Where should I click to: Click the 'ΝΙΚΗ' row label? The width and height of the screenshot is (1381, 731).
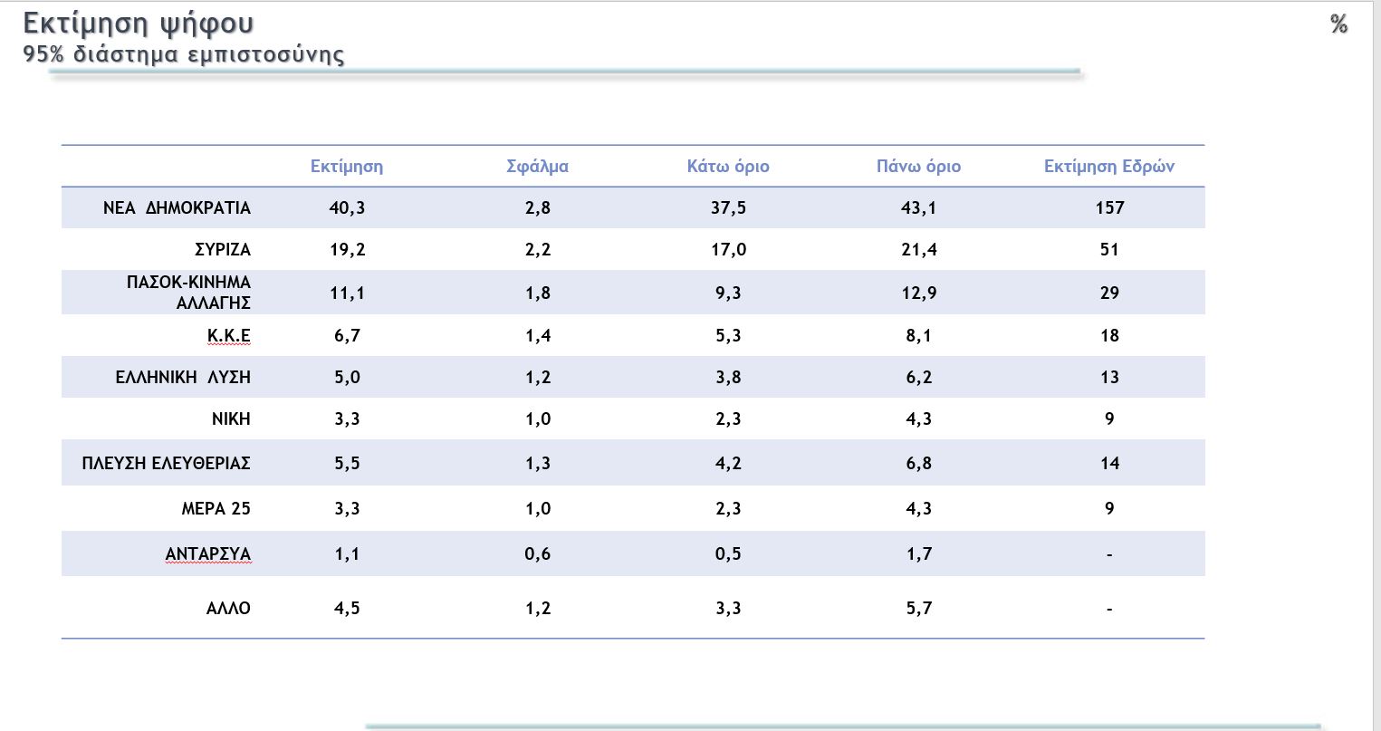tap(231, 419)
